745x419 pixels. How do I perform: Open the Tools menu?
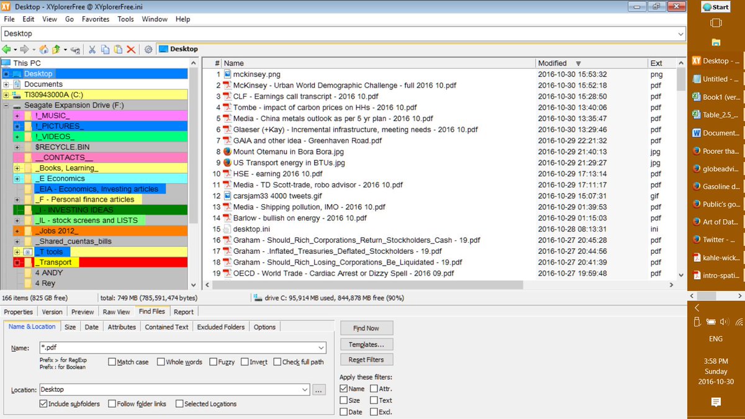click(126, 19)
